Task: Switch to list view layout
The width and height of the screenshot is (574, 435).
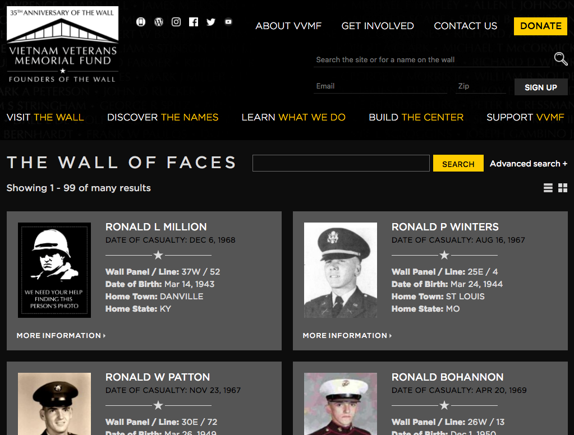Action: coord(548,188)
